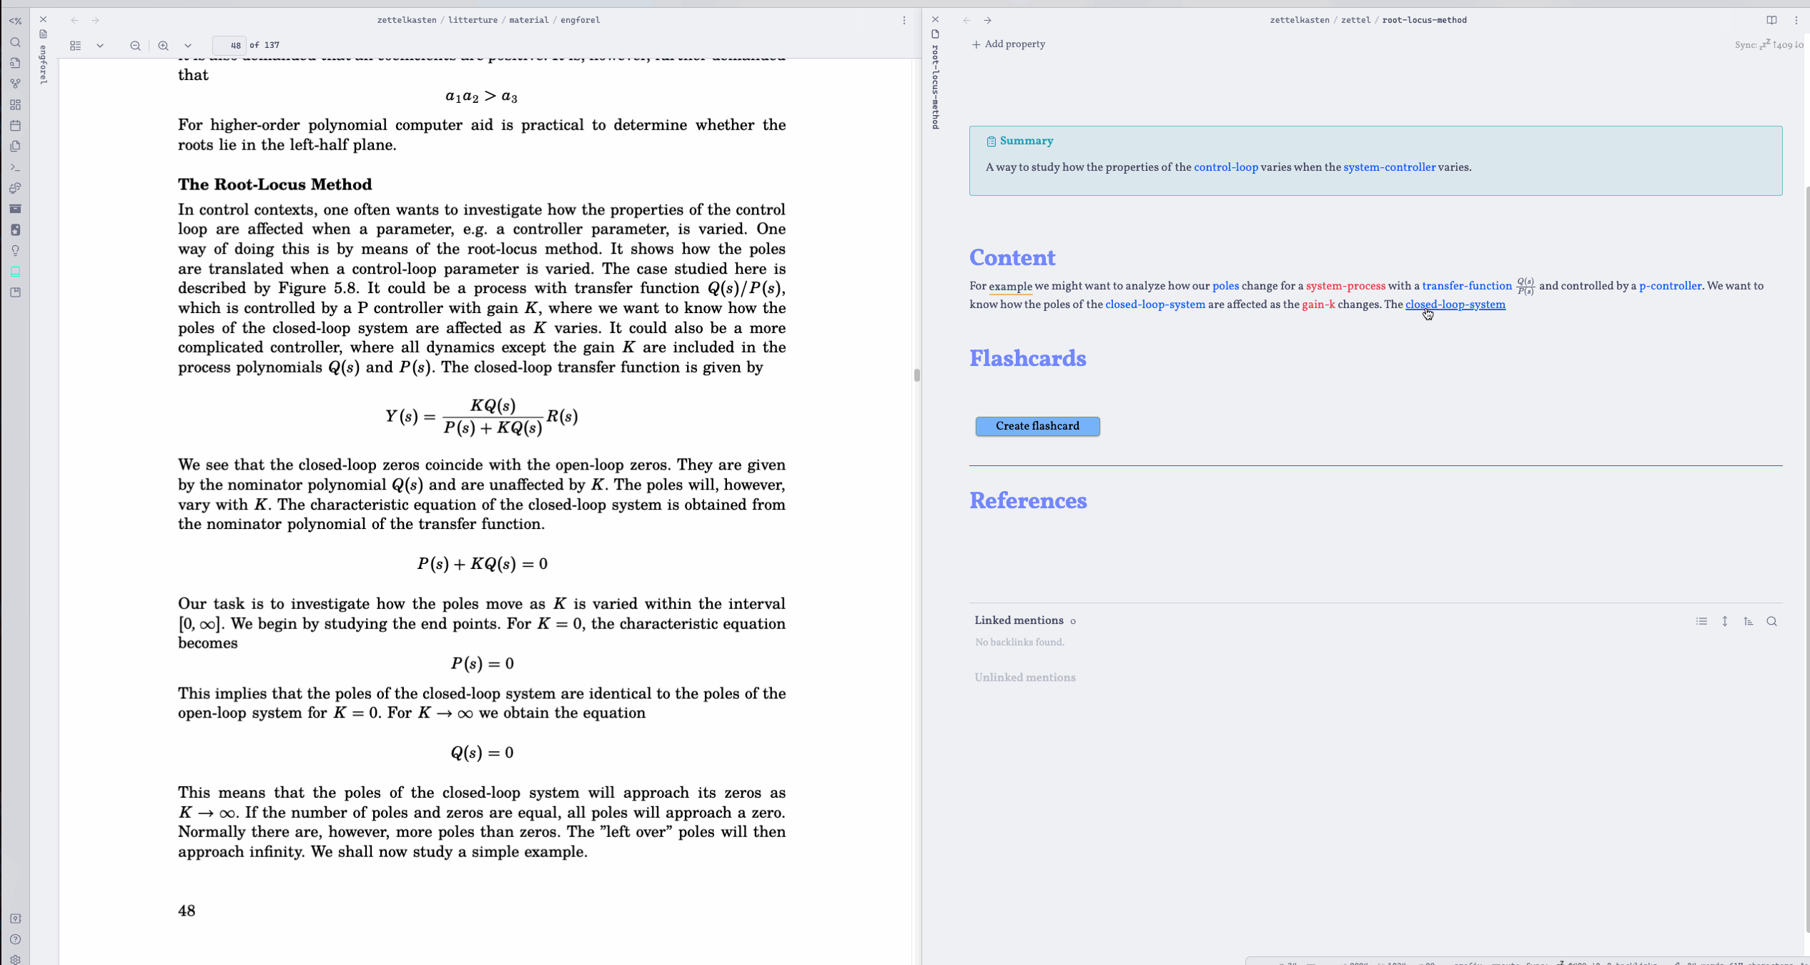Image resolution: width=1810 pixels, height=965 pixels.
Task: Click the lightbulb icon in ribbon
Action: [15, 251]
